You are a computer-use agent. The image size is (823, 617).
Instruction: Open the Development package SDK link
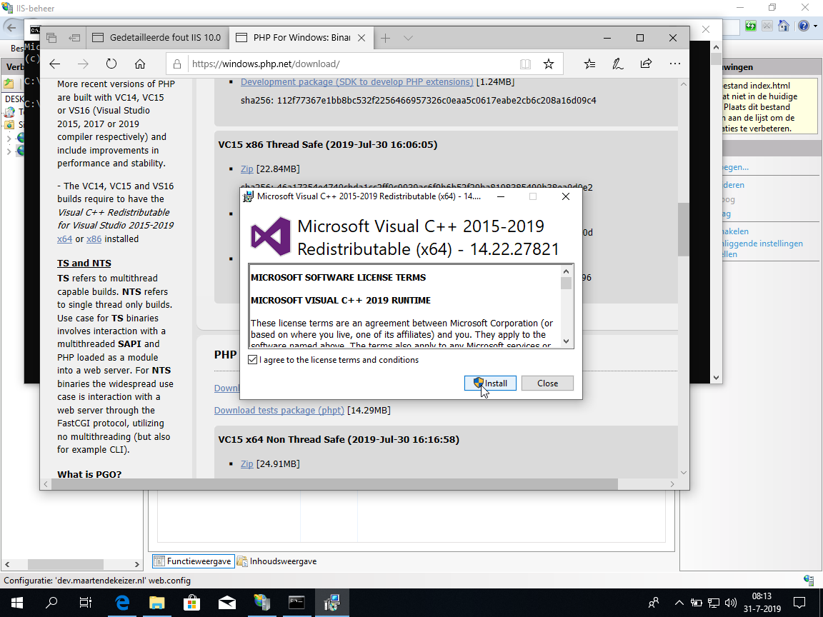click(357, 82)
